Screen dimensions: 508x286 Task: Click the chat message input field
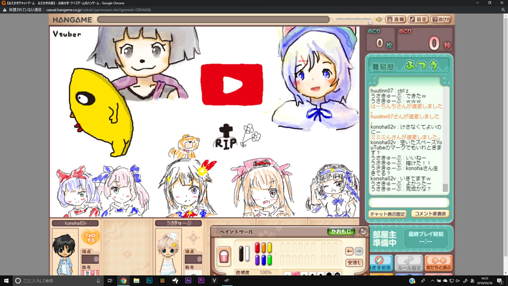pos(409,203)
